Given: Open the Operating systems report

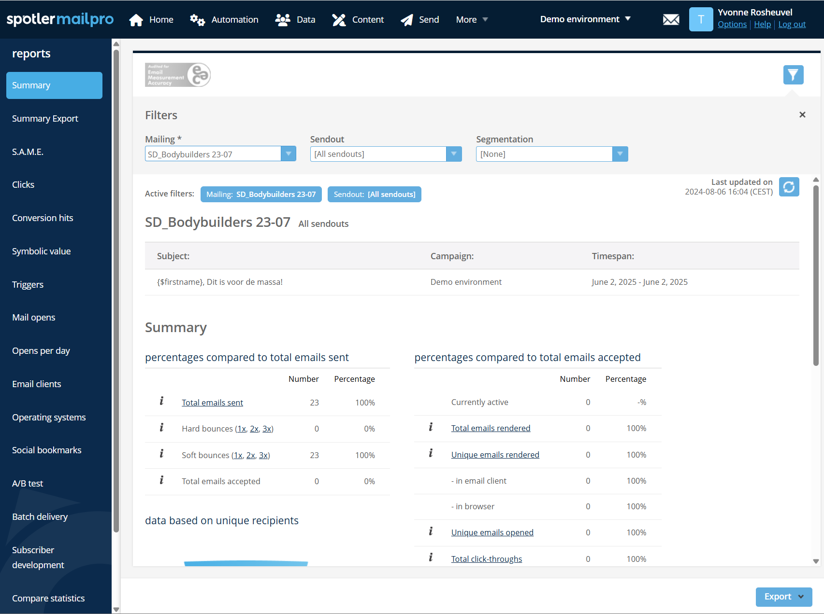Looking at the screenshot, I should pyautogui.click(x=49, y=418).
